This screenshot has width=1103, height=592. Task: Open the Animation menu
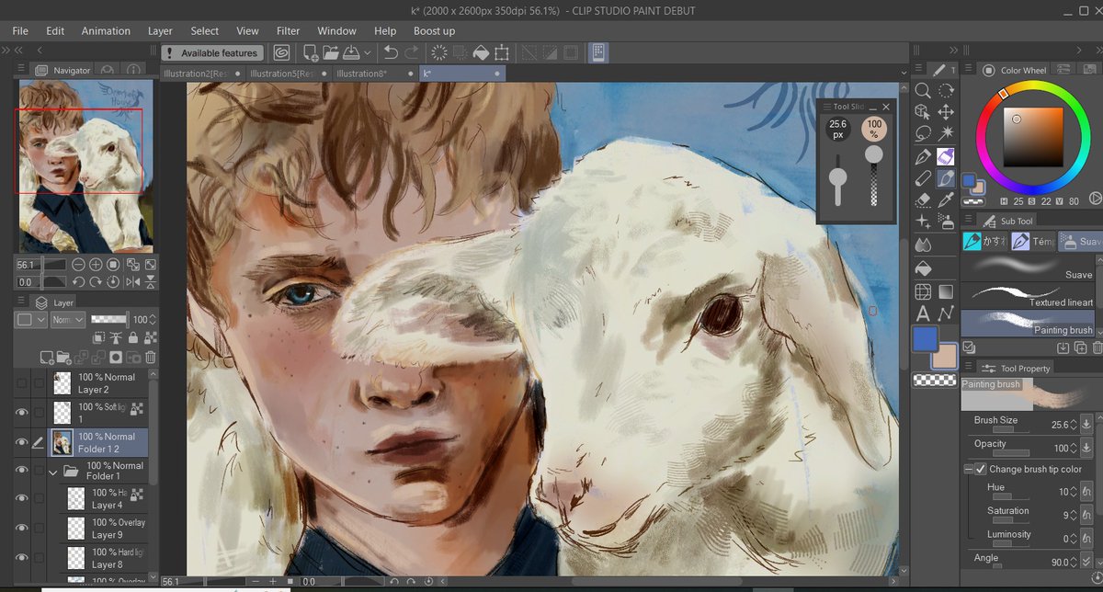click(x=106, y=30)
